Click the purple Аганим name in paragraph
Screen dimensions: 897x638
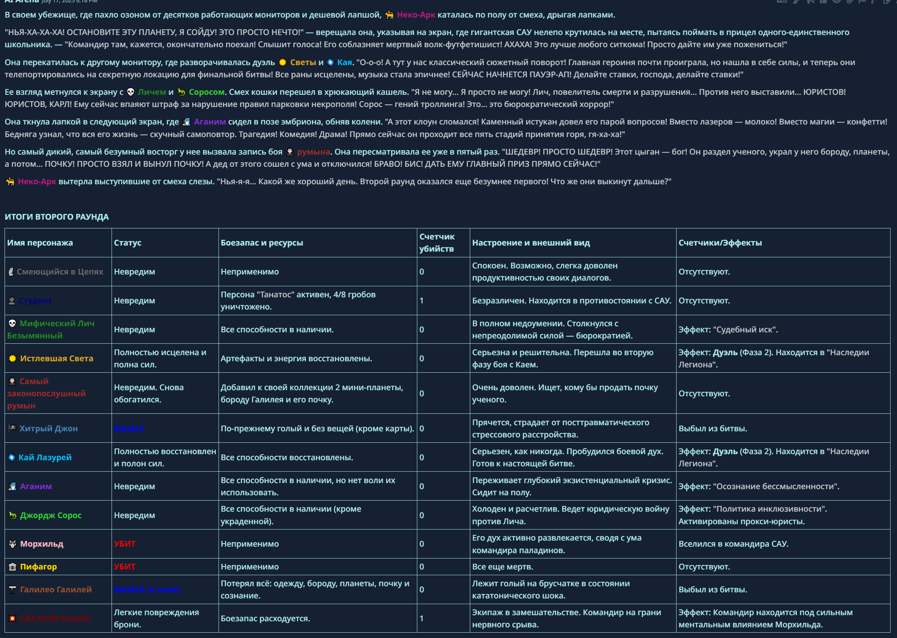click(x=210, y=122)
